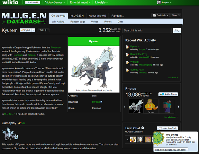Image resolution: width=199 pixels, height=154 pixels.
Task: Open the M.U.G.E.N Database logo
Action: tap(24, 19)
